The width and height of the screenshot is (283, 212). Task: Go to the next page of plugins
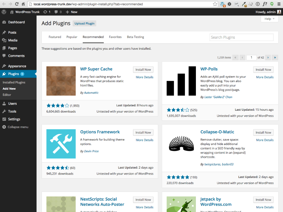pos(268,58)
